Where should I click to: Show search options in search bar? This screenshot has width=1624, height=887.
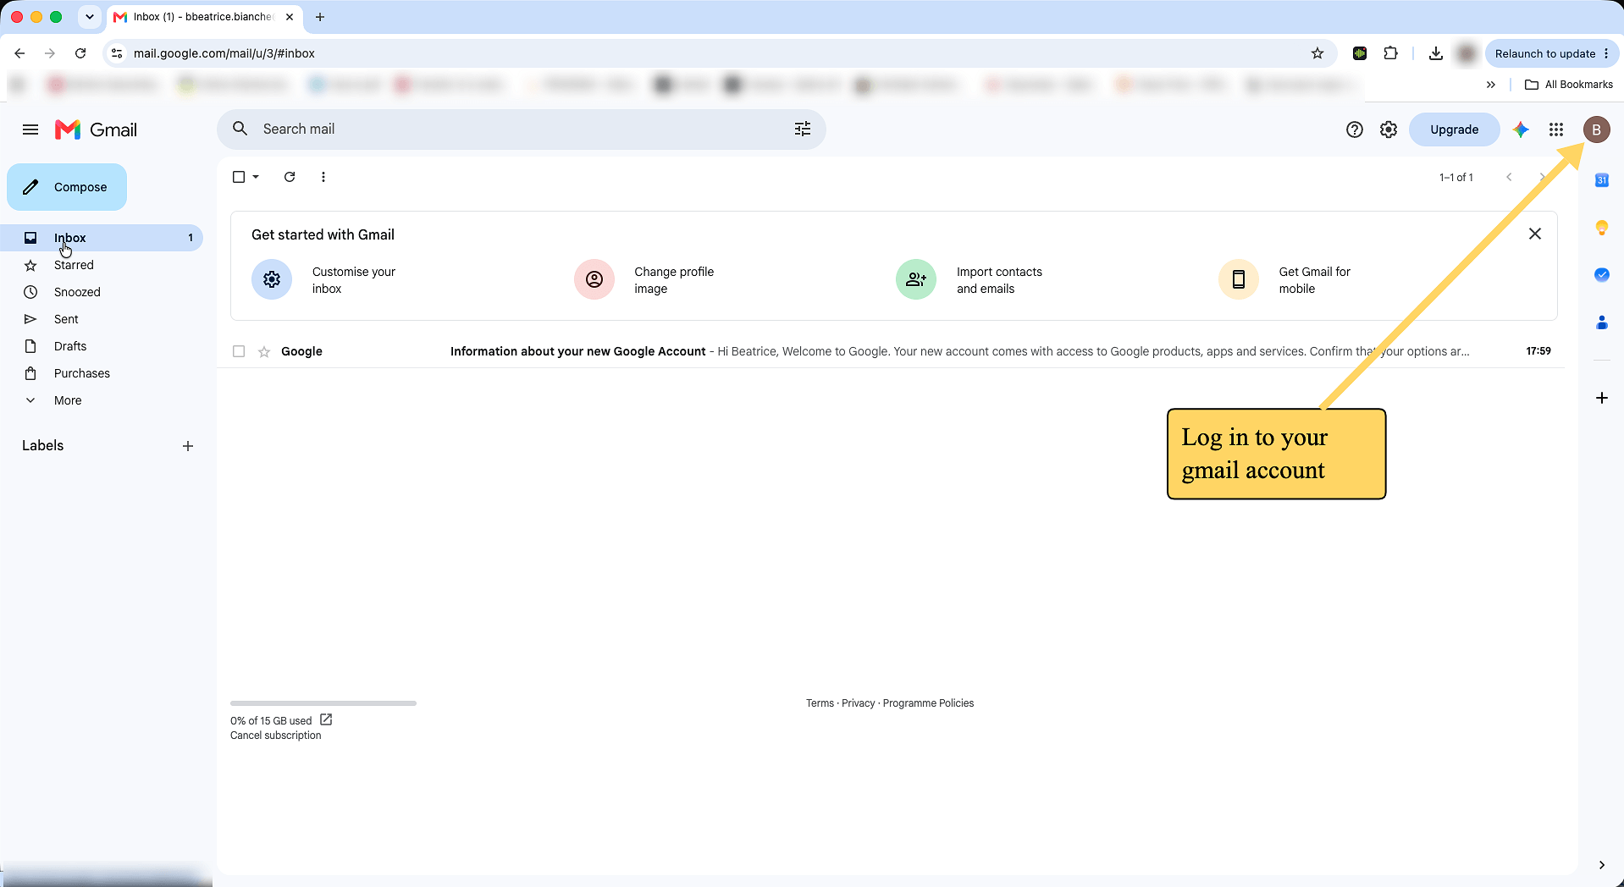click(803, 129)
